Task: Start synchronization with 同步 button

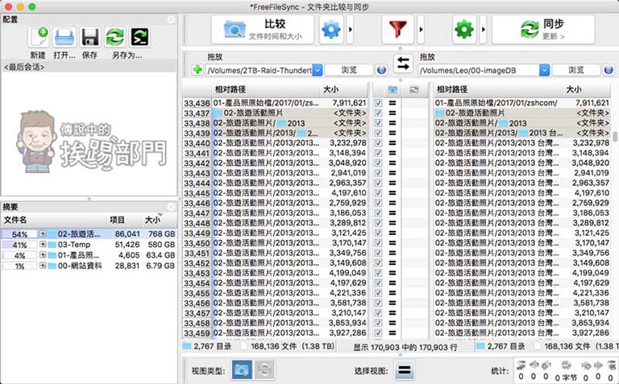Action: pyautogui.click(x=543, y=30)
